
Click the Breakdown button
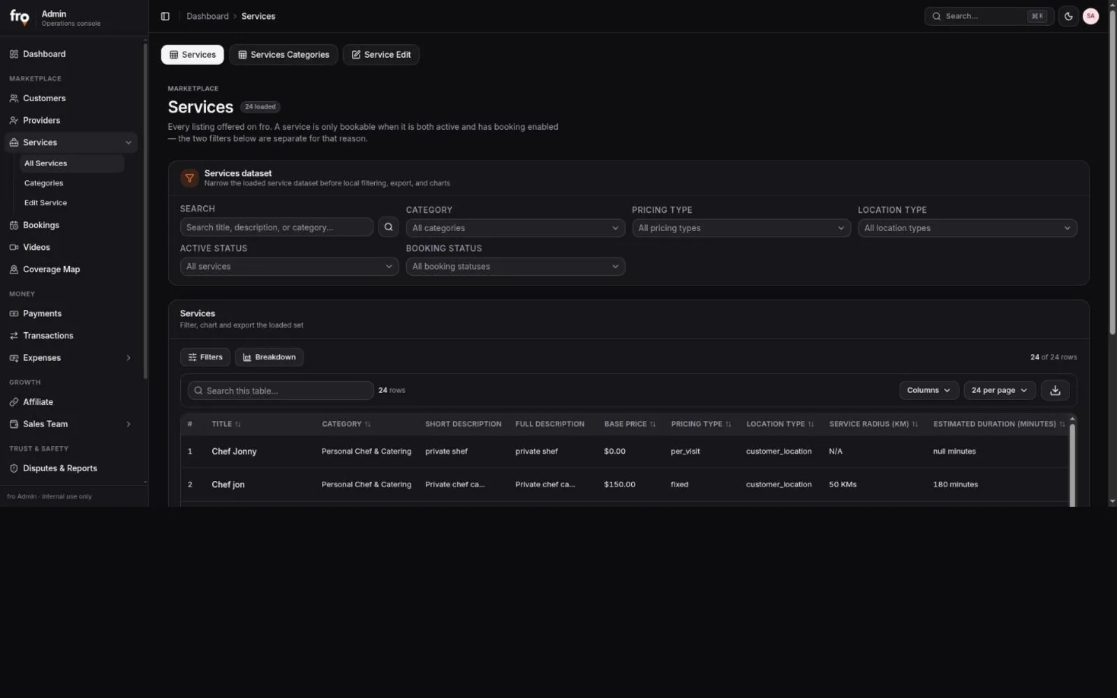[269, 357]
